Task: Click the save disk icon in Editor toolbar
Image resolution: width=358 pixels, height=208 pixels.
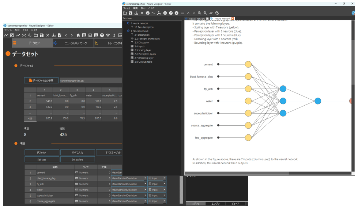Action: pos(42,35)
